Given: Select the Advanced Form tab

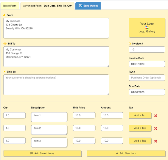Looking at the screenshot, I should tap(47, 6).
